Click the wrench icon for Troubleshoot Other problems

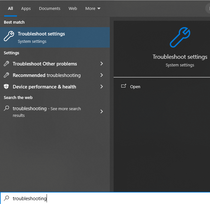coord(6,64)
